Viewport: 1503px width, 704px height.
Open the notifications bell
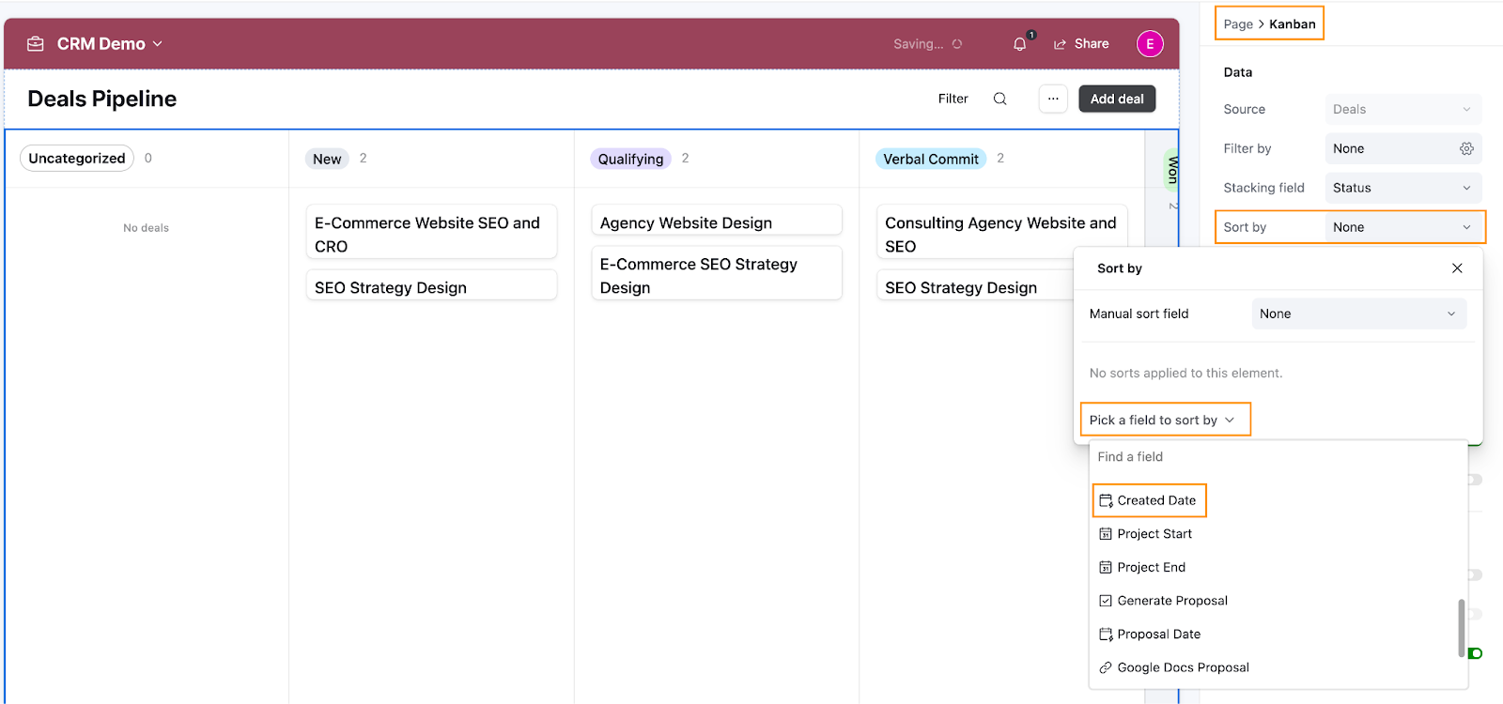click(1020, 44)
